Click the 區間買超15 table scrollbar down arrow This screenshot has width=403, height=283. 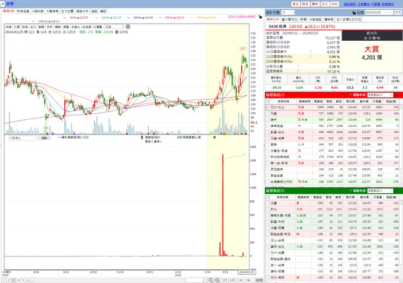tap(401, 185)
